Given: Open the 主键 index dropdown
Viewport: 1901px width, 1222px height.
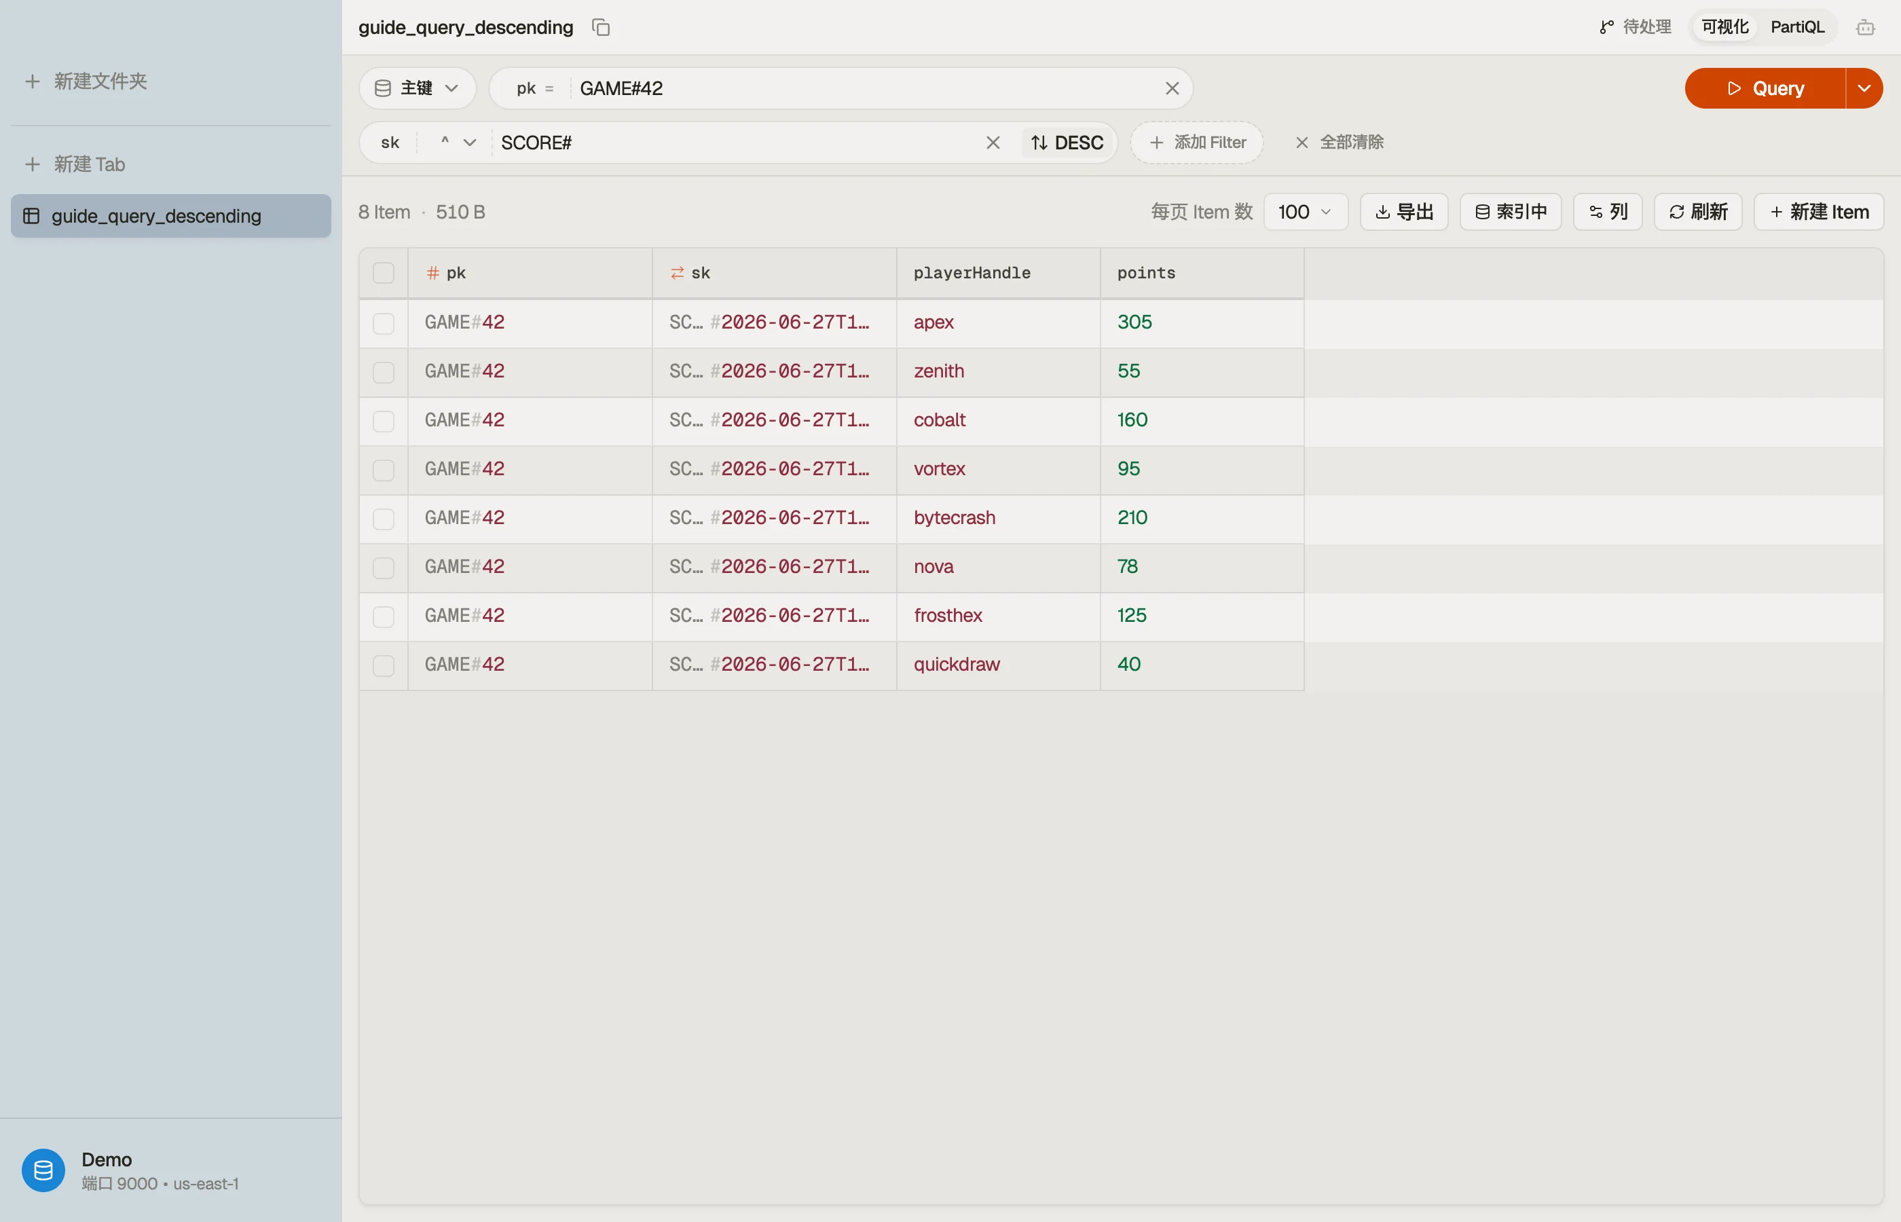Looking at the screenshot, I should coord(418,88).
